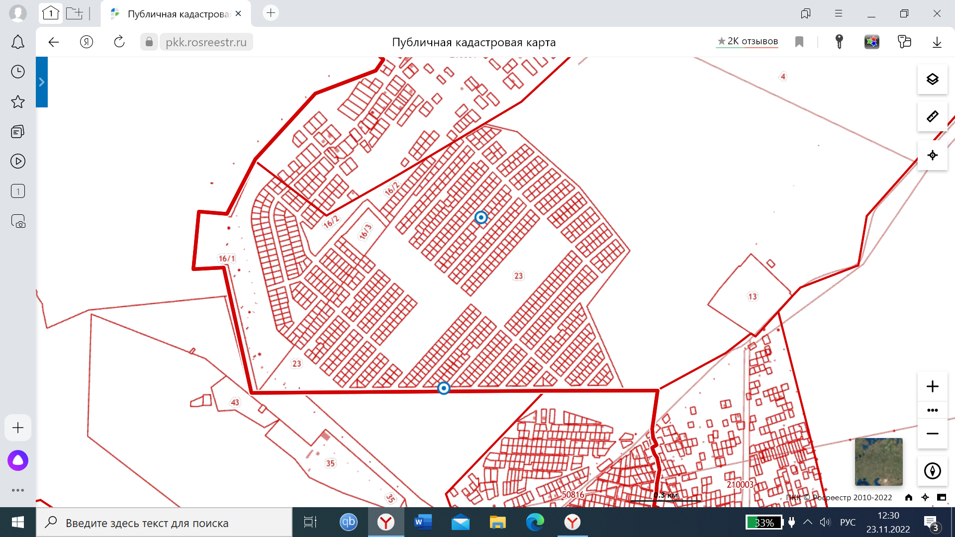Click the pkk.rosreestr.ru address field

pyautogui.click(x=206, y=42)
